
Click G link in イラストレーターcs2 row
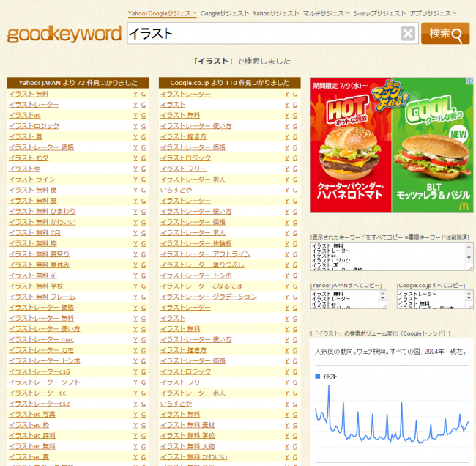pos(144,404)
